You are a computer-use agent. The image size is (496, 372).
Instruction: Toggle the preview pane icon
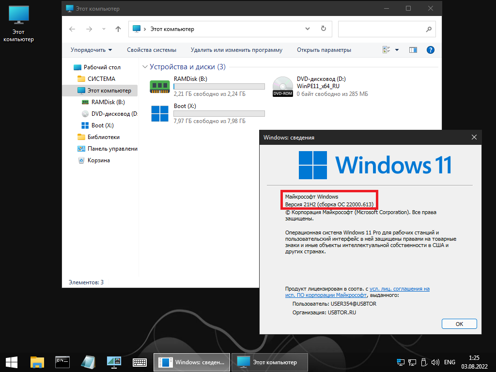(413, 50)
